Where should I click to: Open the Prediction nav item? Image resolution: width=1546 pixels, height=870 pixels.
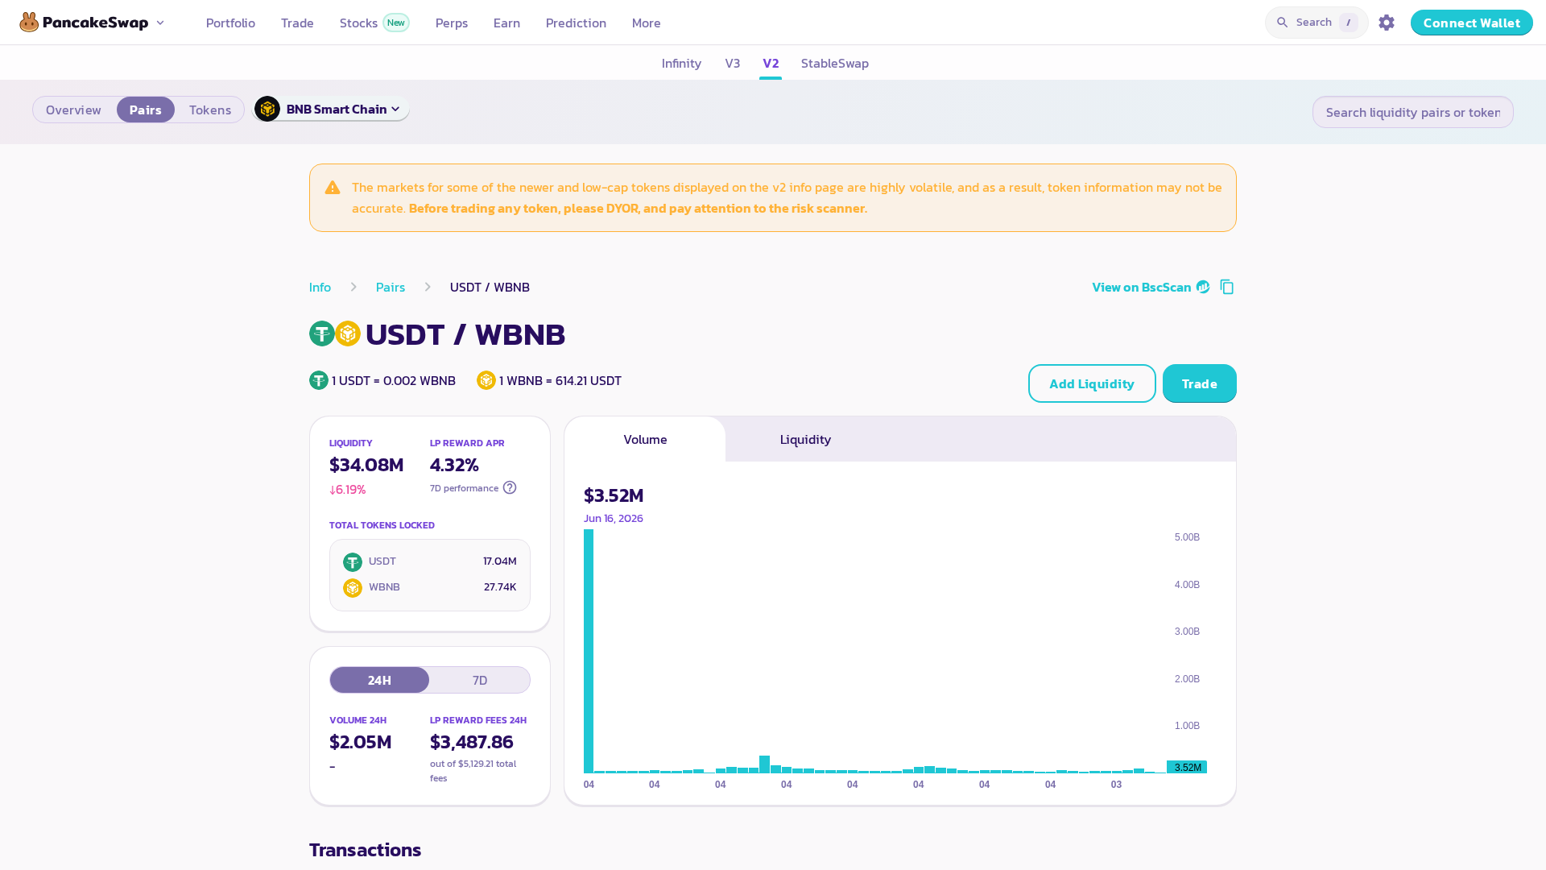pyautogui.click(x=576, y=23)
